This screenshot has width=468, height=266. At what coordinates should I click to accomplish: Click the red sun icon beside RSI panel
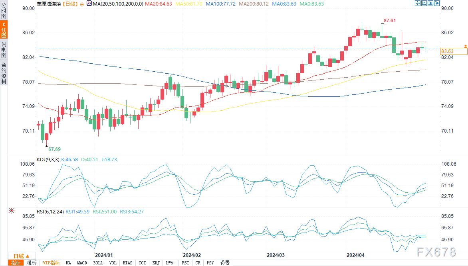(11, 211)
